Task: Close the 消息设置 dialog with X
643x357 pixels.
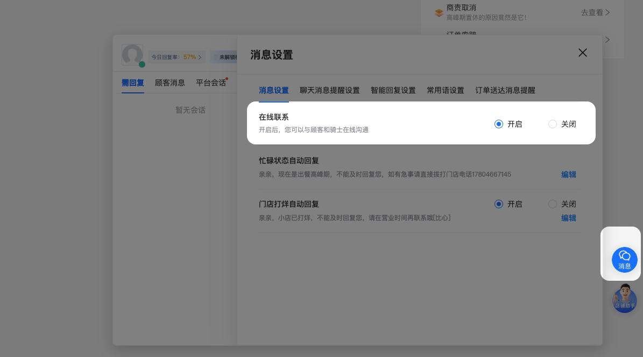Action: pos(582,53)
